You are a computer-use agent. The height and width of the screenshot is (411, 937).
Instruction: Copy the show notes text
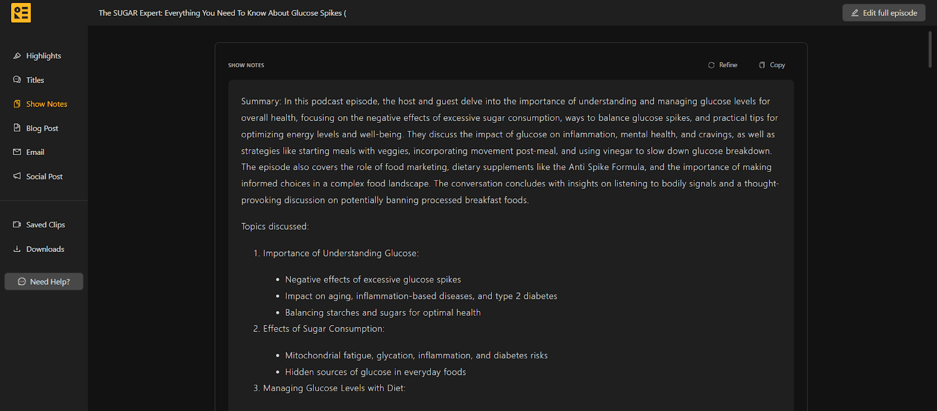pos(772,64)
